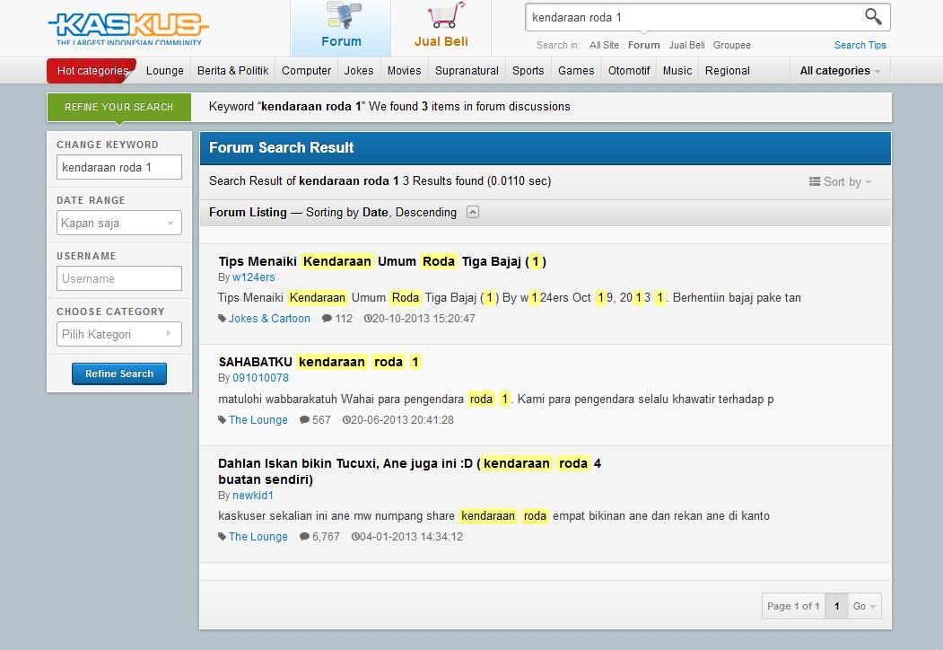943x650 pixels.
Task: Open the Jokes & Cartoon category link
Action: pyautogui.click(x=269, y=319)
